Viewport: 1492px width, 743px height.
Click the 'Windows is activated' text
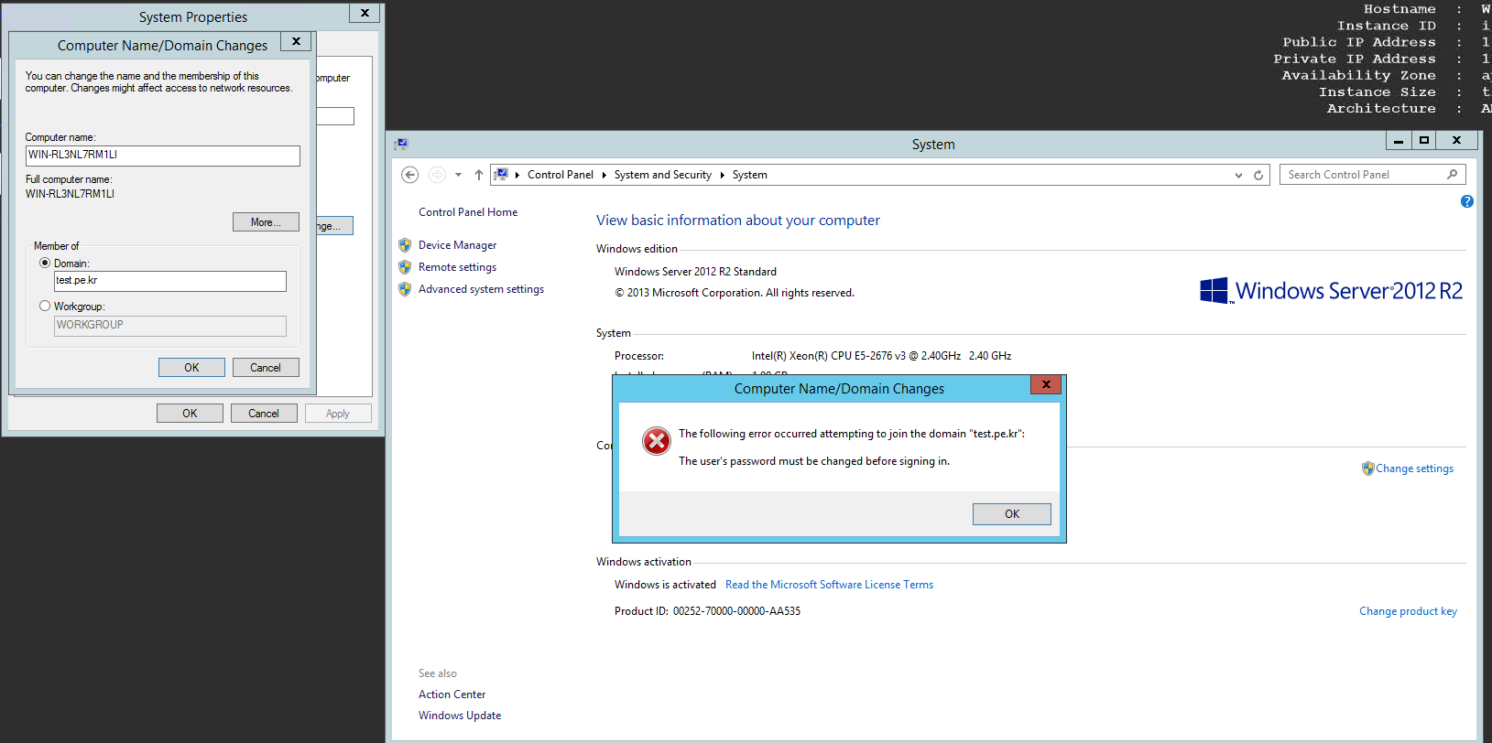(x=665, y=585)
